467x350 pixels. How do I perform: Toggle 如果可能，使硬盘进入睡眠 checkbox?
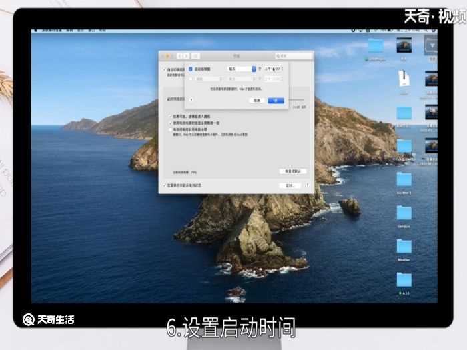[x=170, y=115]
